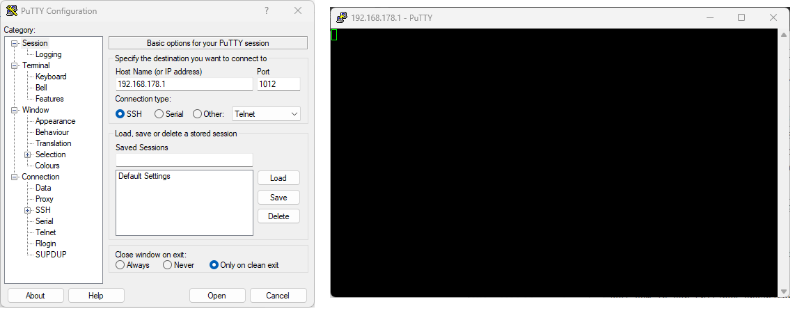Open the Colours settings category

(47, 166)
